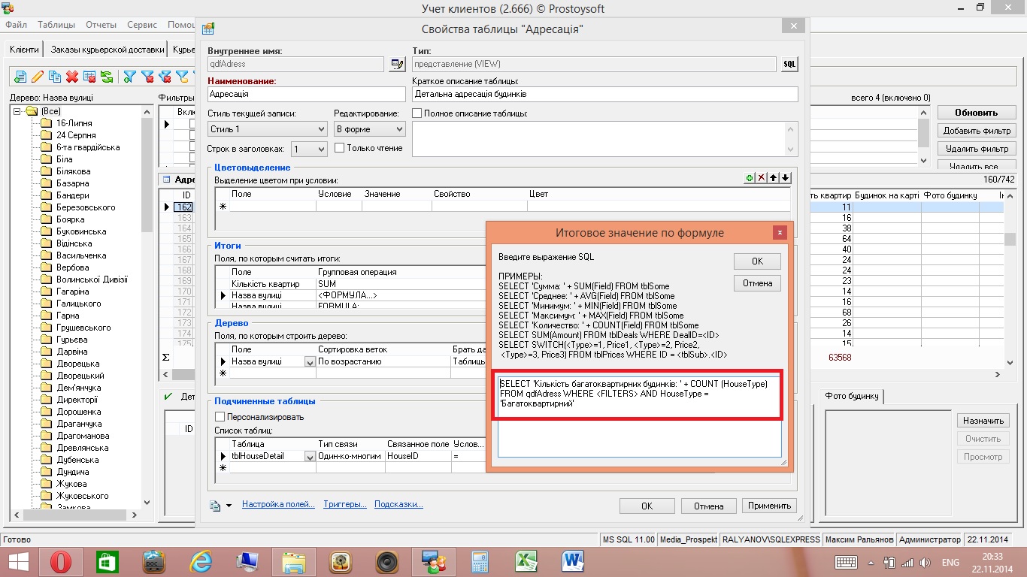This screenshot has width=1027, height=577.
Task: Open the Триггеры link
Action: click(345, 504)
